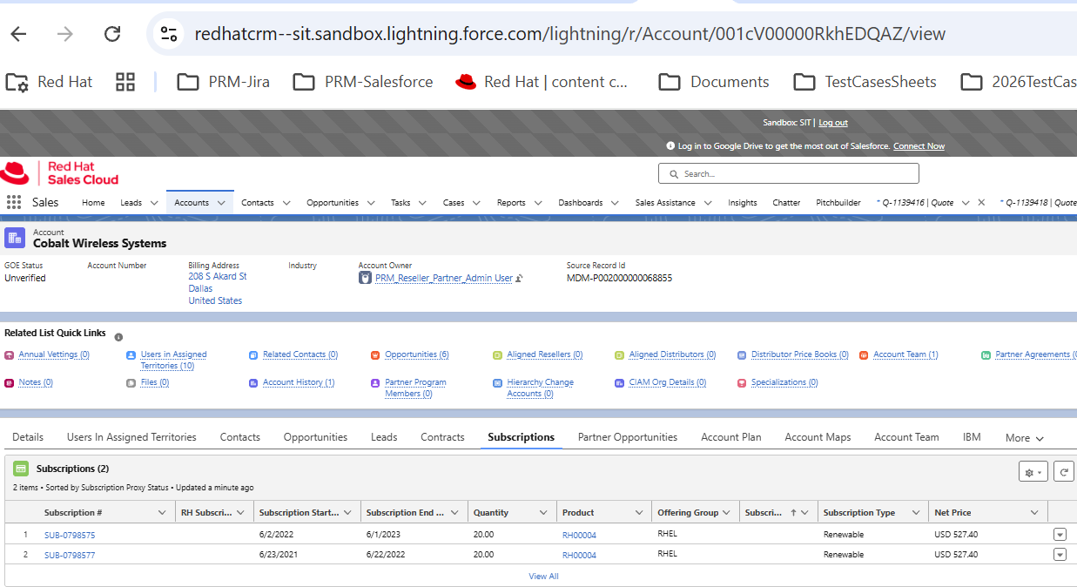Click the Log out link
The width and height of the screenshot is (1077, 587).
[x=833, y=123]
